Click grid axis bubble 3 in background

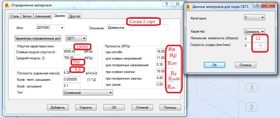[x=252, y=87]
